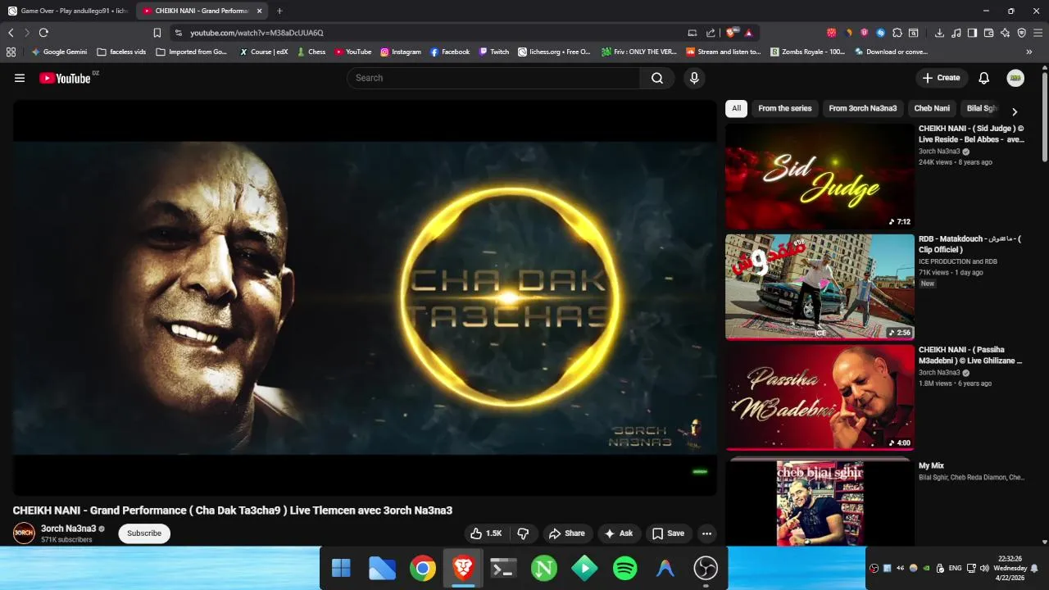Open the terminal app in taskbar
The height and width of the screenshot is (590, 1049).
[503, 568]
